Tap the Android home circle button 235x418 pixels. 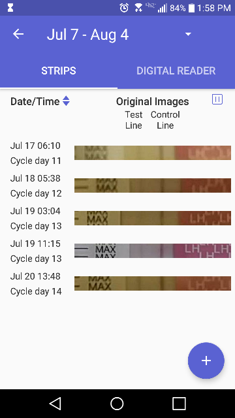click(x=117, y=404)
